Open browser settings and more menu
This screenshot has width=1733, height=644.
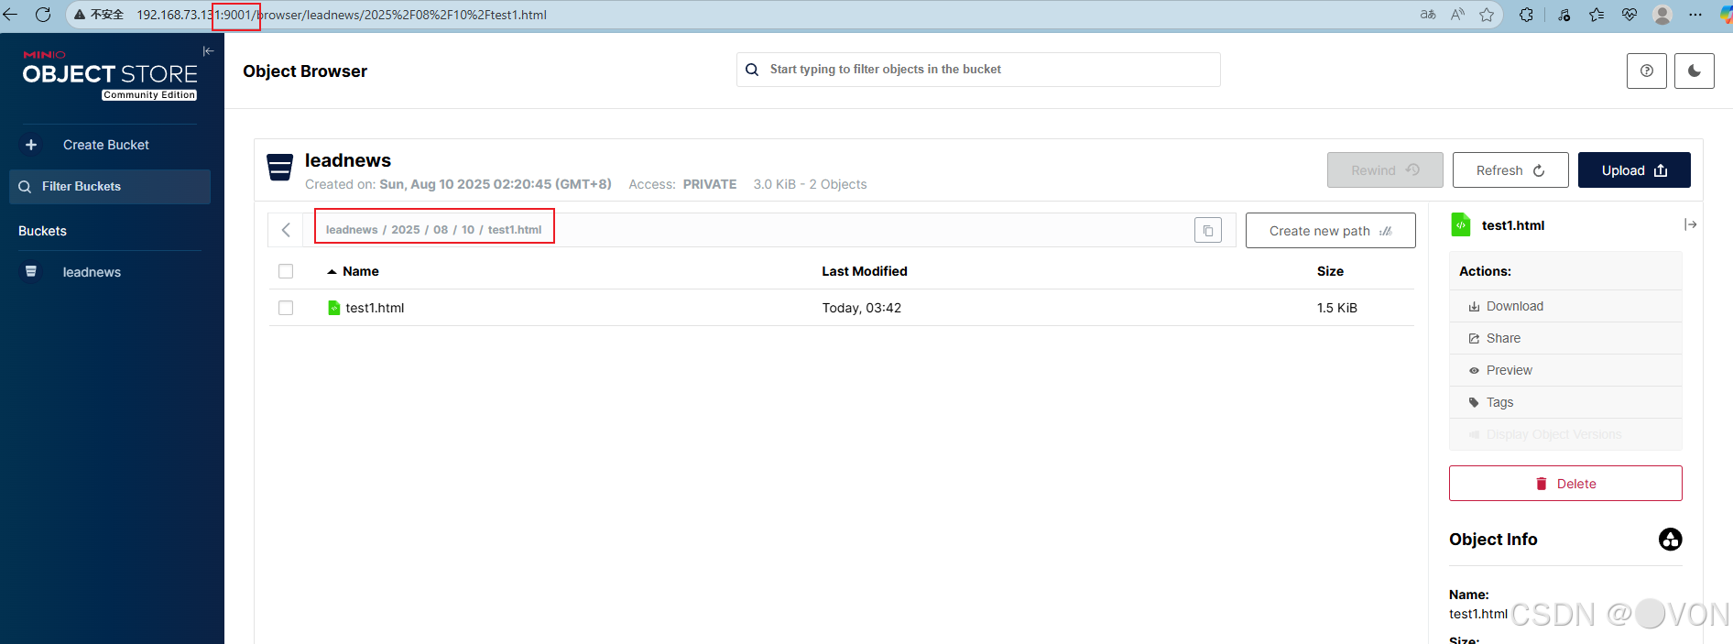(x=1695, y=15)
